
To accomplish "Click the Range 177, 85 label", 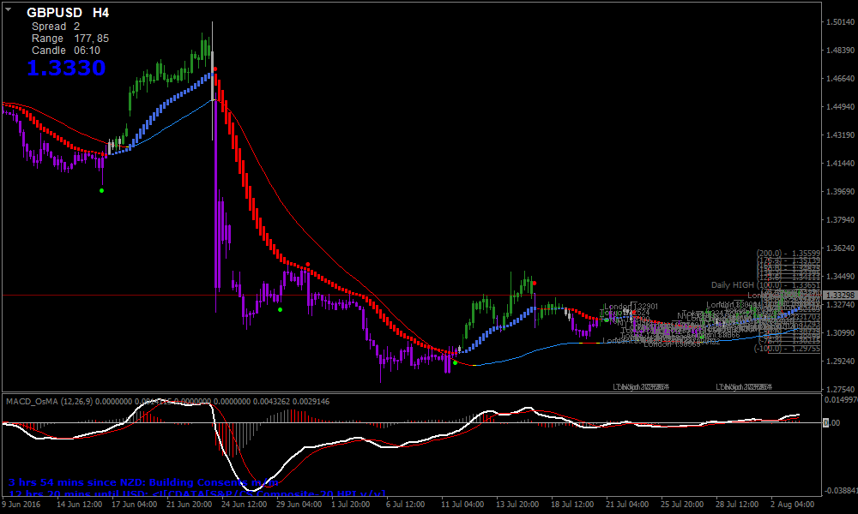I will click(69, 39).
